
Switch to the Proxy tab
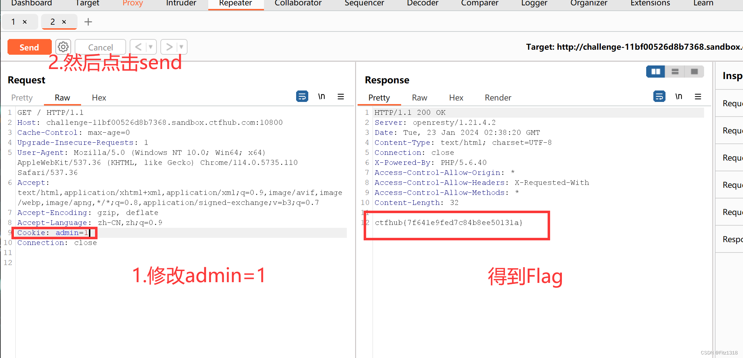133,3
